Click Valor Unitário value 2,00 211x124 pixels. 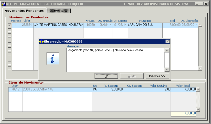coord(159,89)
